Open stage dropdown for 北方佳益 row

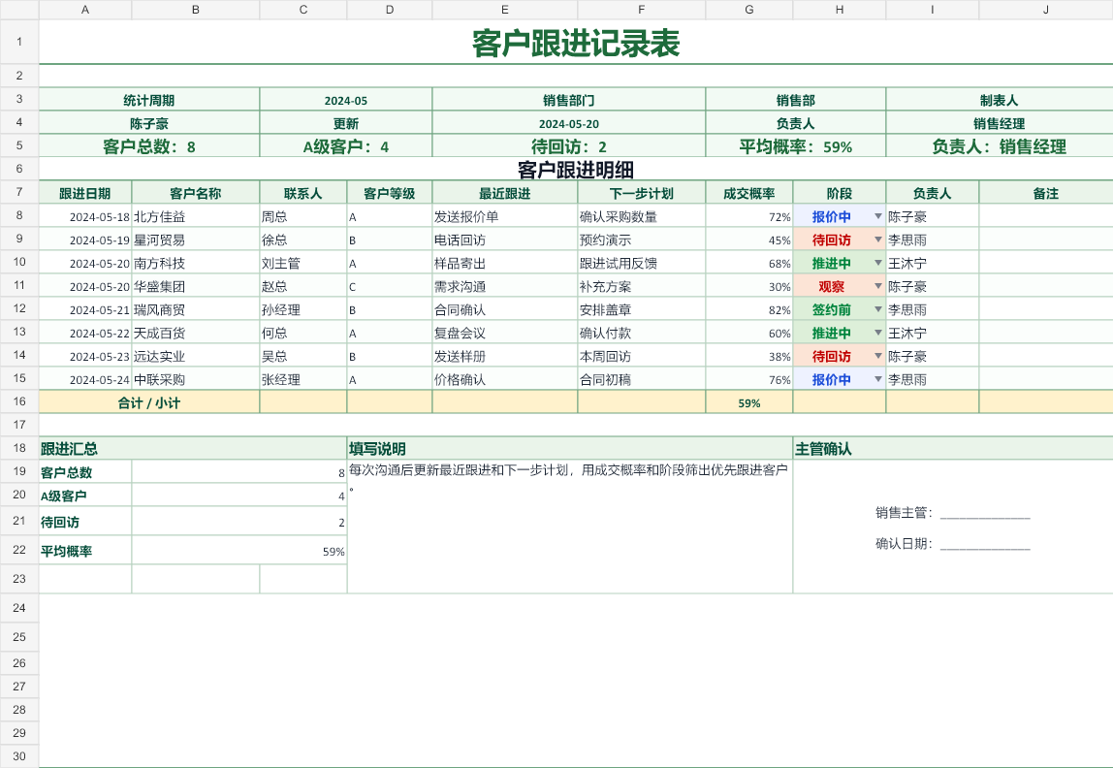click(x=878, y=216)
